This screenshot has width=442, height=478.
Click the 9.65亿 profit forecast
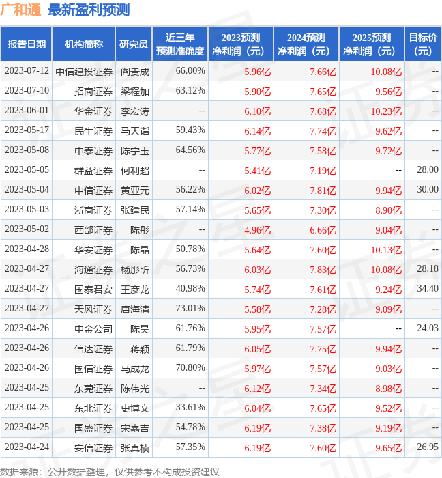[388, 449]
